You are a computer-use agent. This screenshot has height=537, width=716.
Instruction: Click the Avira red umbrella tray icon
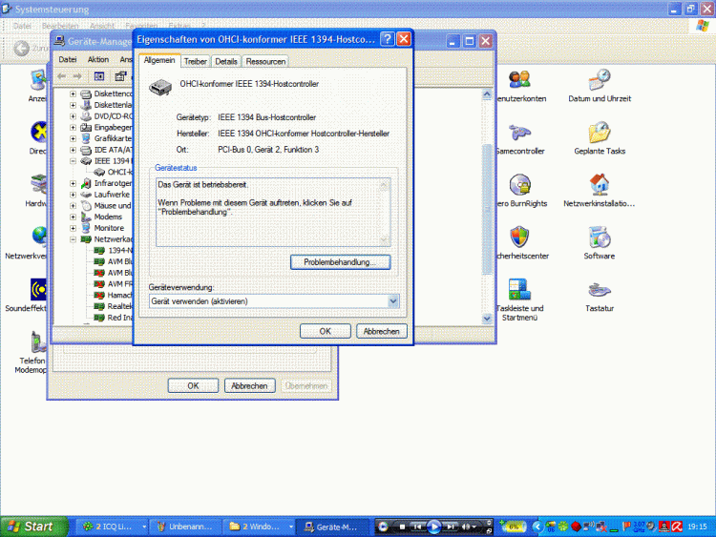(x=677, y=527)
